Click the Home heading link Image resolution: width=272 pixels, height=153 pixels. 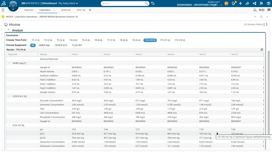pos(14,25)
